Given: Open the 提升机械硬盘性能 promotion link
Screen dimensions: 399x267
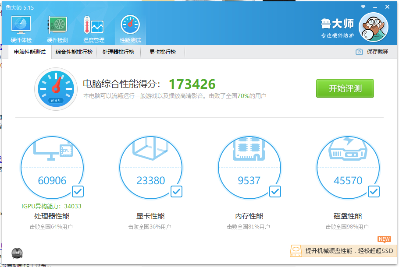Looking at the screenshot, I should (349, 251).
